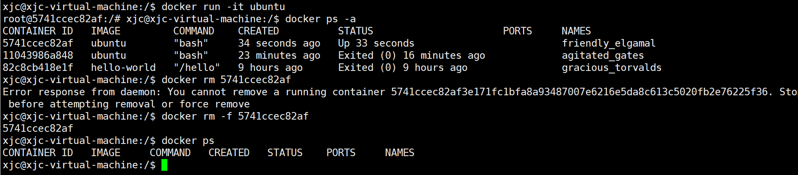Click the '34 seconds ago' created value

[x=279, y=43]
